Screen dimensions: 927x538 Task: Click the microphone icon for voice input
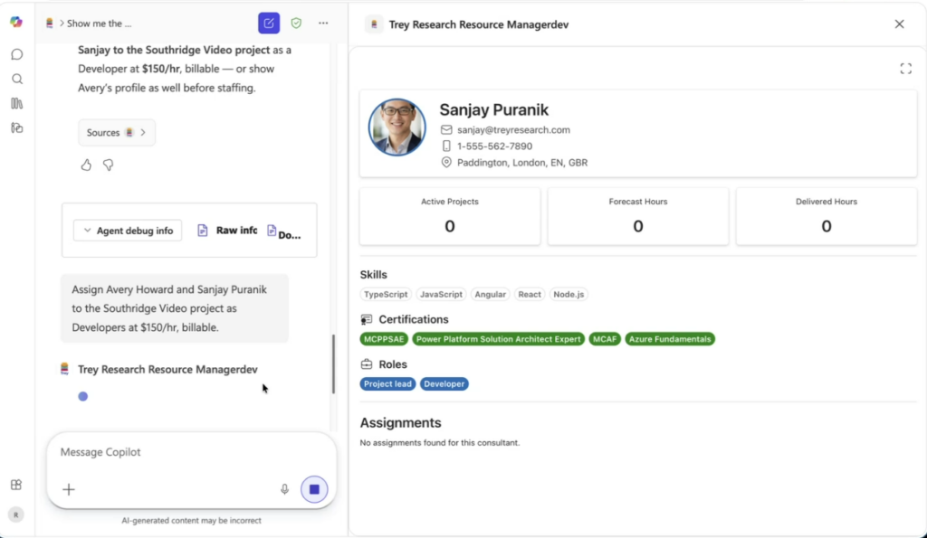point(284,489)
